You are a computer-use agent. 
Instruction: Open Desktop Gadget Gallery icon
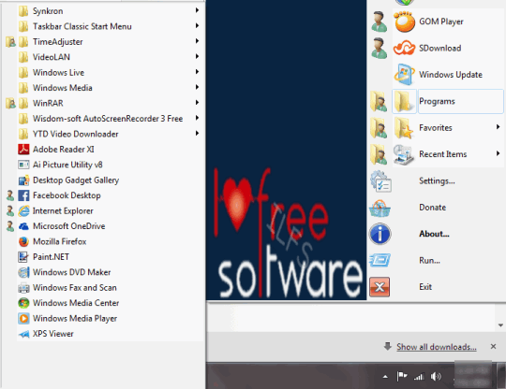coord(23,180)
